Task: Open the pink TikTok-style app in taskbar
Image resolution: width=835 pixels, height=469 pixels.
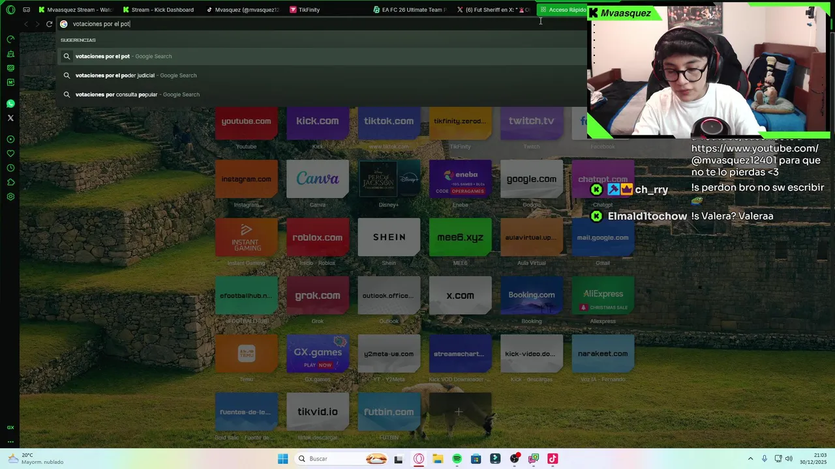Action: point(553,459)
